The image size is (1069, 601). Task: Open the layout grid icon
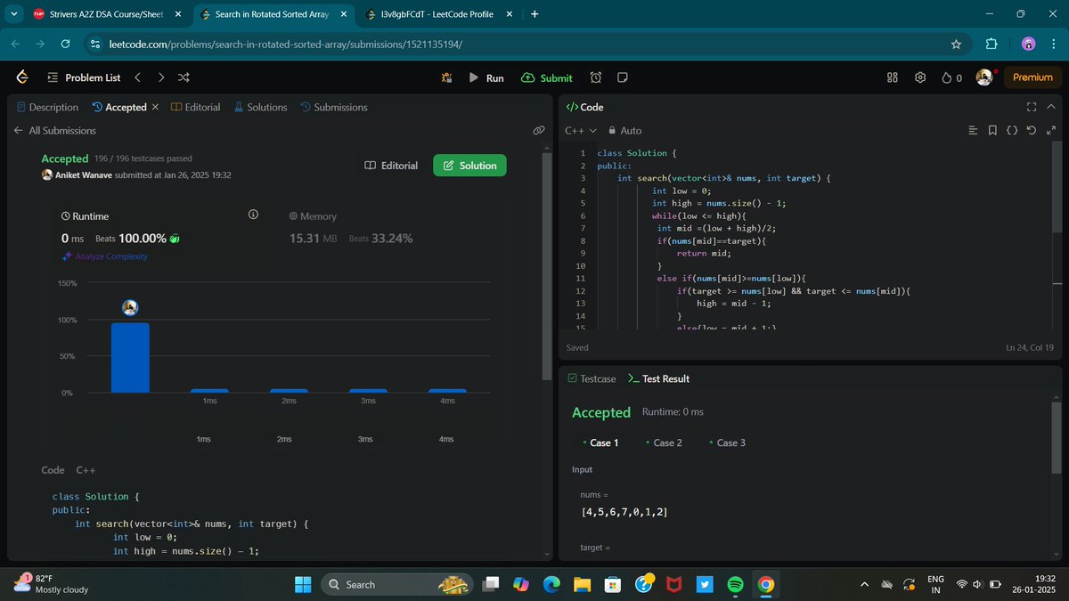click(x=893, y=77)
